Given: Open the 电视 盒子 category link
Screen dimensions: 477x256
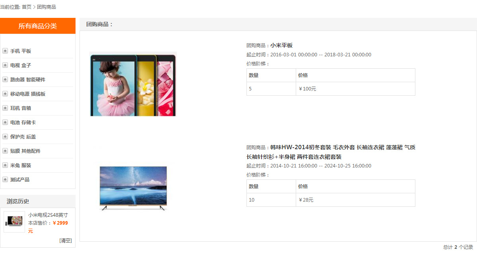Looking at the screenshot, I should click(21, 65).
